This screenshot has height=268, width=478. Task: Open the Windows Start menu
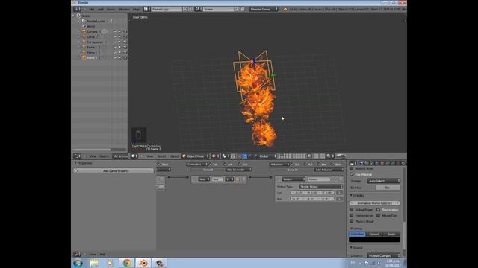pyautogui.click(x=78, y=263)
